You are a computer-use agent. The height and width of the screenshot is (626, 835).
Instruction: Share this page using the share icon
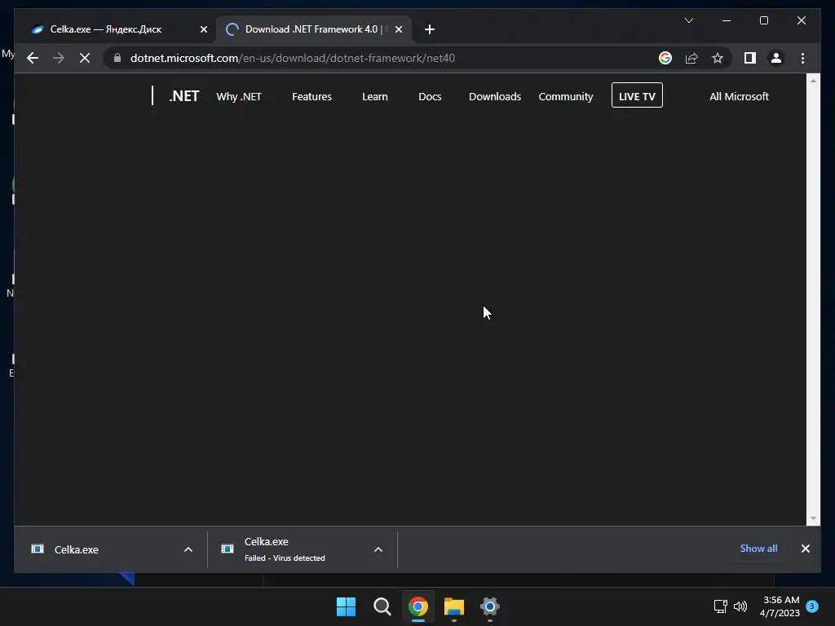691,58
